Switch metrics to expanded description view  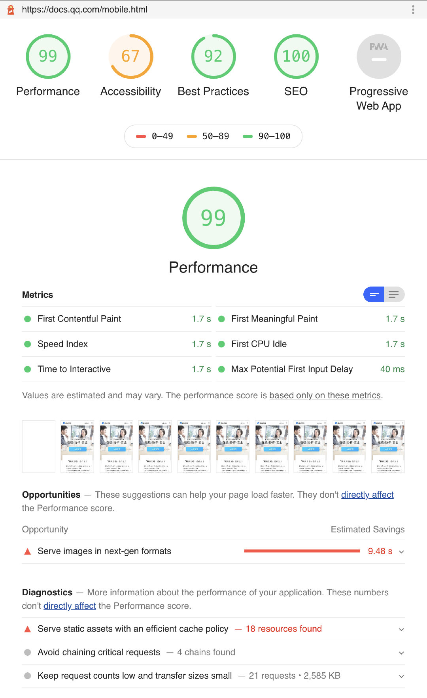click(x=394, y=294)
